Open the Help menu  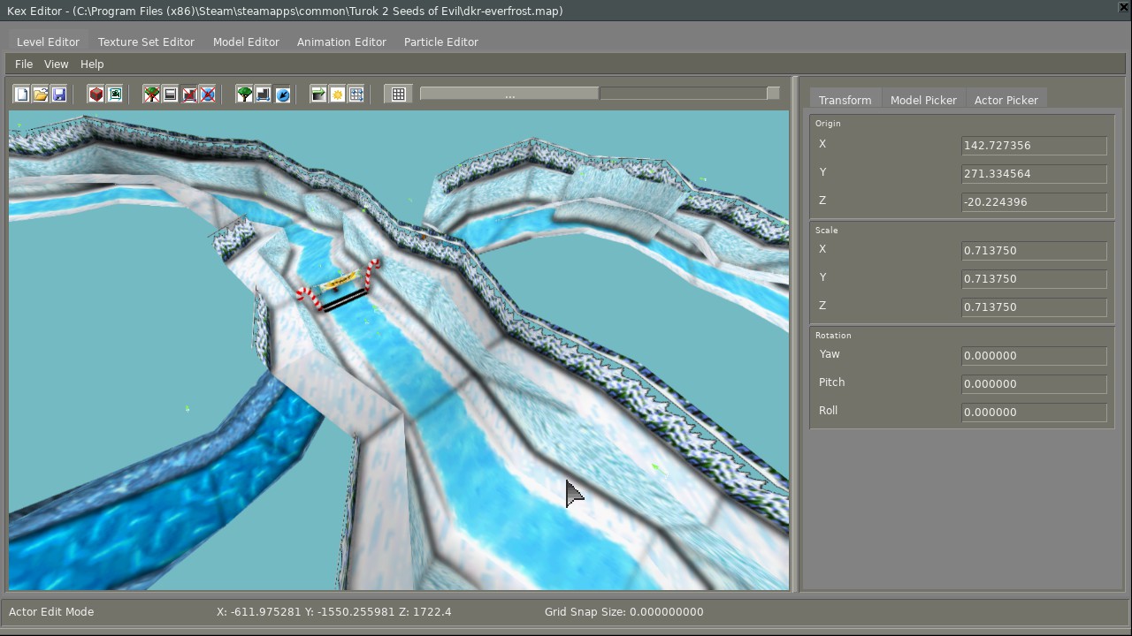click(92, 64)
